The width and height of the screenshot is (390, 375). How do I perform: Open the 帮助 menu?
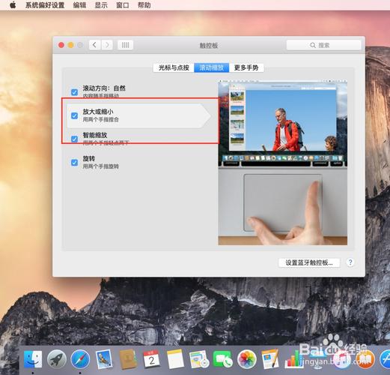pyautogui.click(x=144, y=5)
